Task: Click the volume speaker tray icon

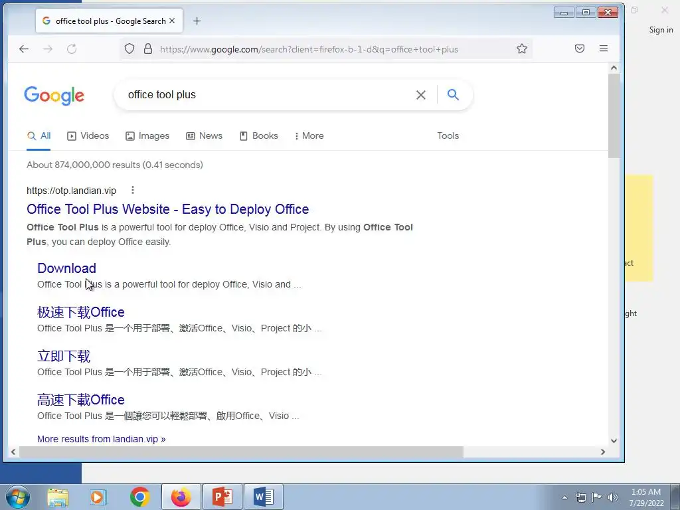Action: click(x=613, y=497)
